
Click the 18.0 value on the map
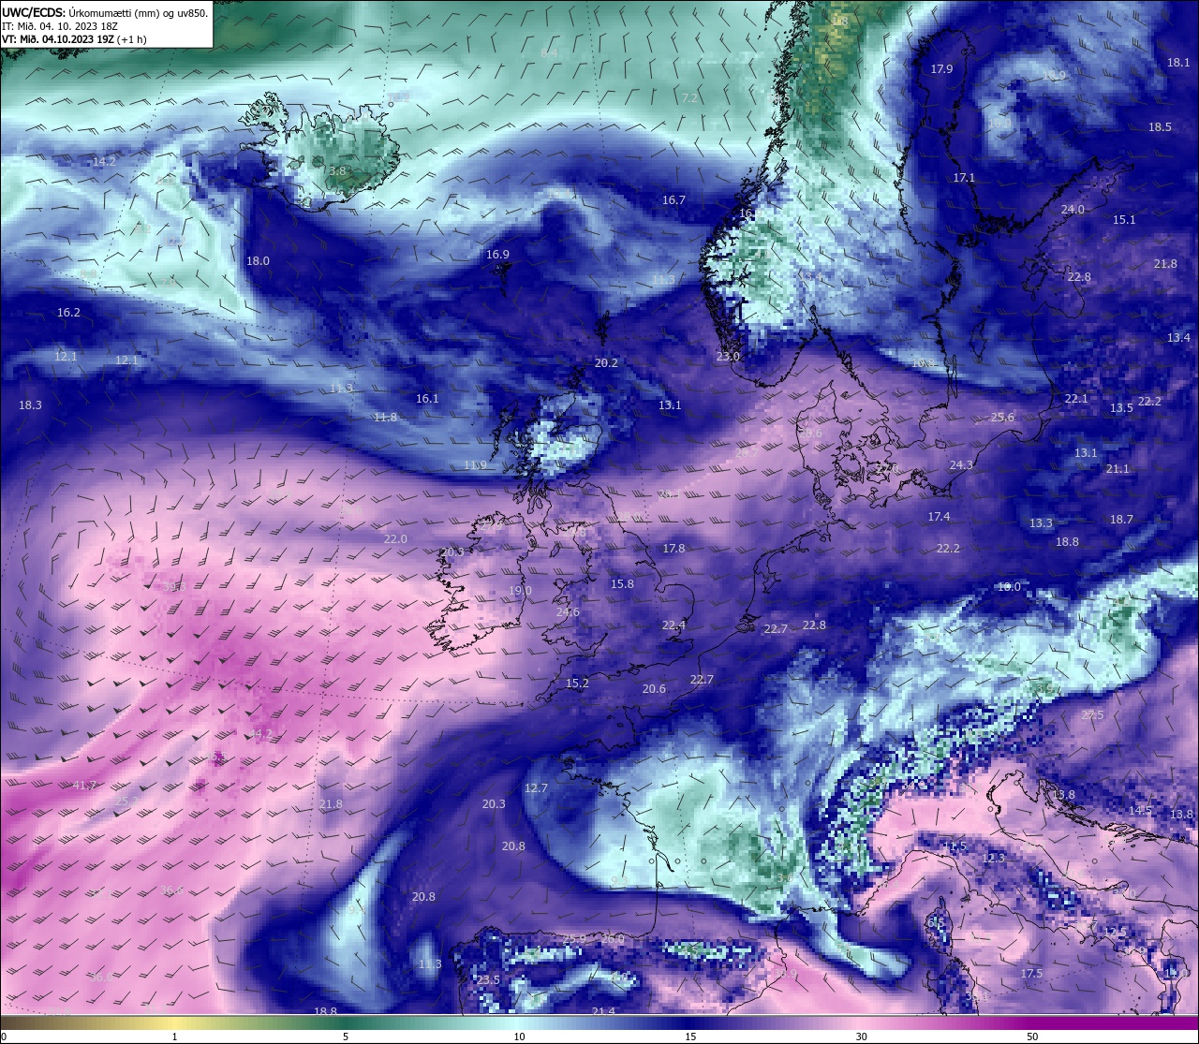pos(258,261)
